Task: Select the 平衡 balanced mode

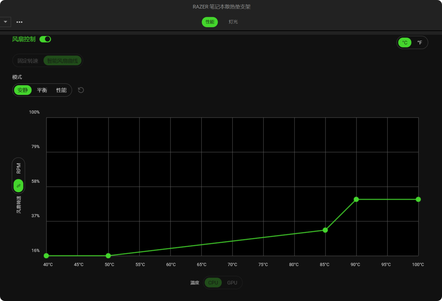Action: coord(42,90)
